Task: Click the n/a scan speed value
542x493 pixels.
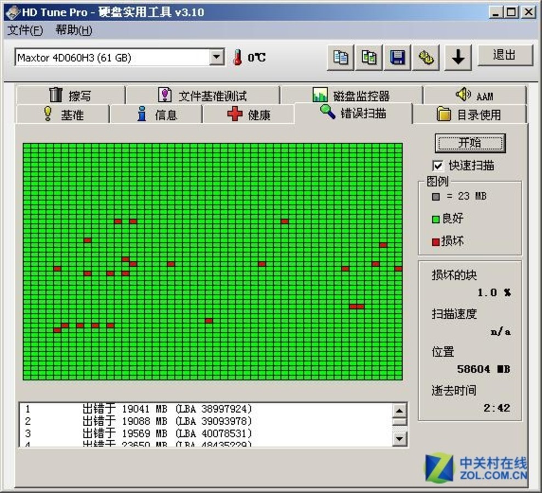Action: pyautogui.click(x=501, y=332)
